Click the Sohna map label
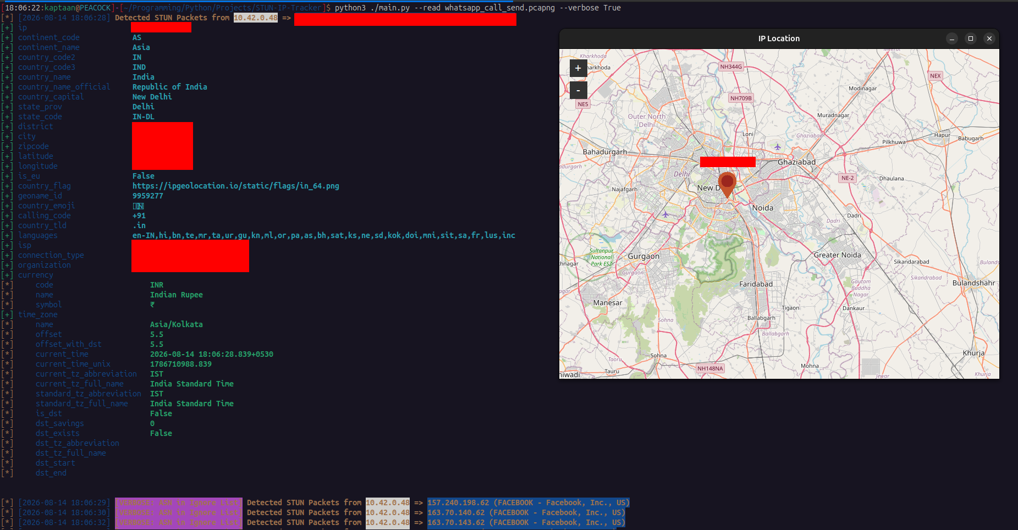The image size is (1018, 530). point(658,356)
